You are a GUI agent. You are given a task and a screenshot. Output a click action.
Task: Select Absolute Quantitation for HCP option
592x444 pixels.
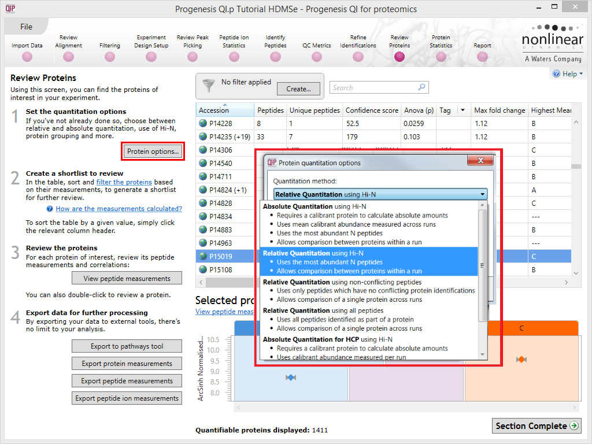(x=369, y=347)
